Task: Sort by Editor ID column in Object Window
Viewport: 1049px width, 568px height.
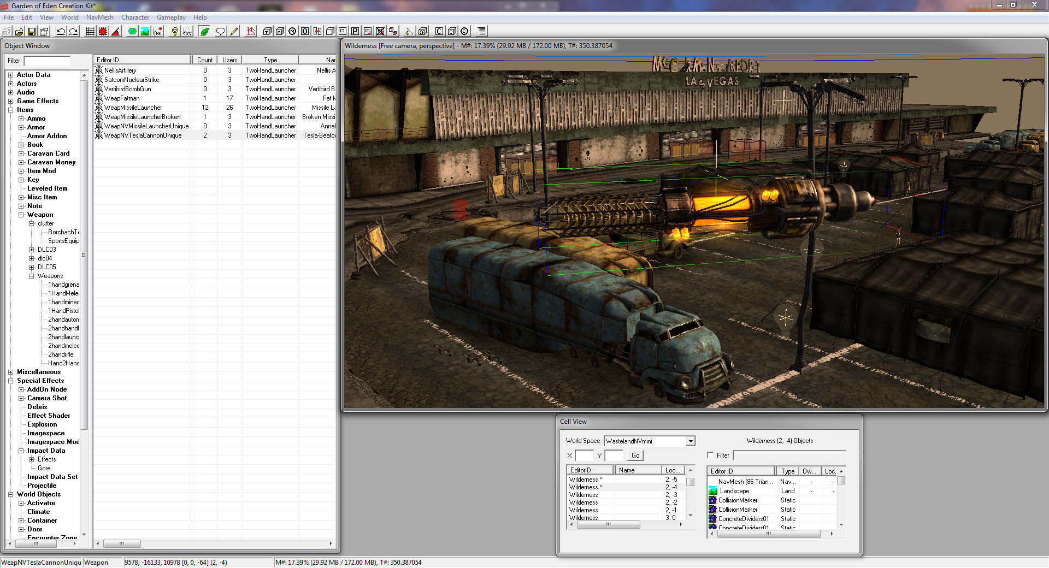Action: coord(142,60)
